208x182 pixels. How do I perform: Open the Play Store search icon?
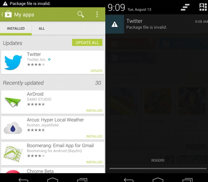coord(81,14)
